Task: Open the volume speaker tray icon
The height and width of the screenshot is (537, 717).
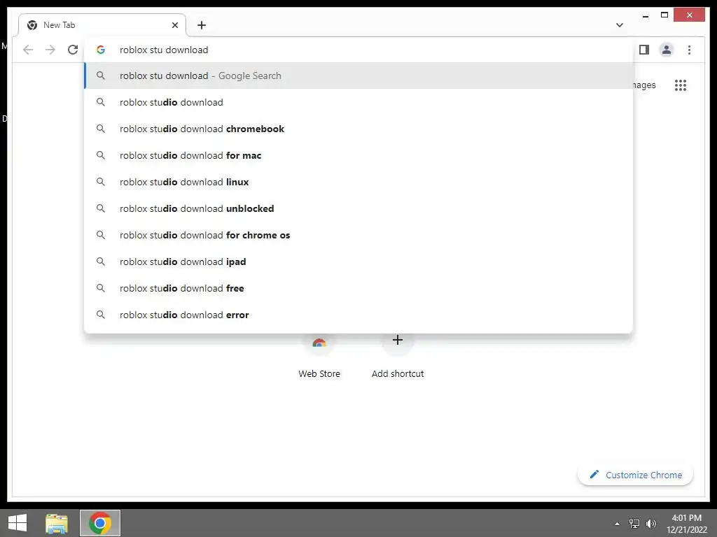Action: click(650, 523)
